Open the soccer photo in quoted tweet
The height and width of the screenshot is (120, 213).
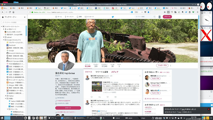click(x=97, y=86)
